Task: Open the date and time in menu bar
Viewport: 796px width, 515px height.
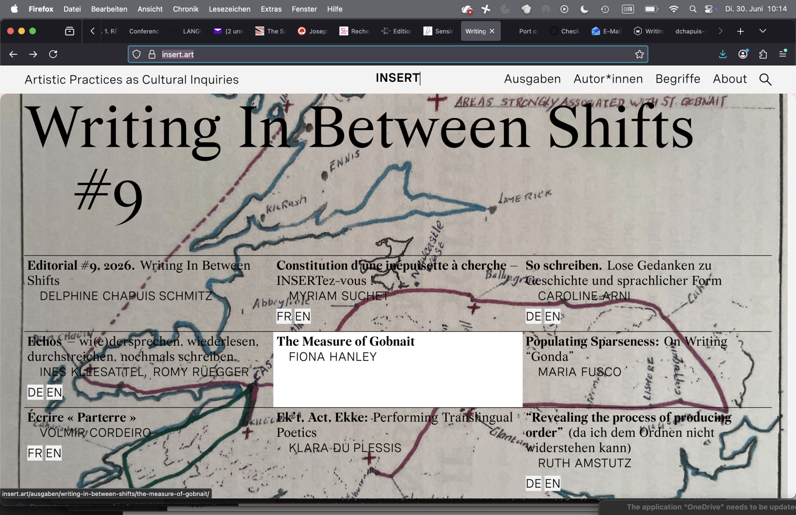Action: (x=756, y=9)
